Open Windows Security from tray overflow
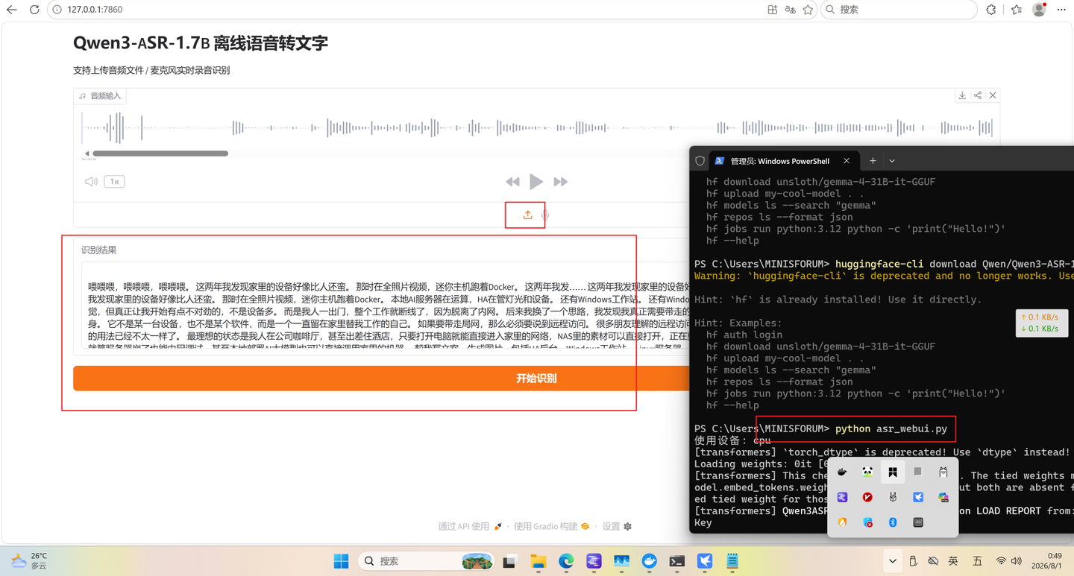This screenshot has height=576, width=1074. (867, 522)
